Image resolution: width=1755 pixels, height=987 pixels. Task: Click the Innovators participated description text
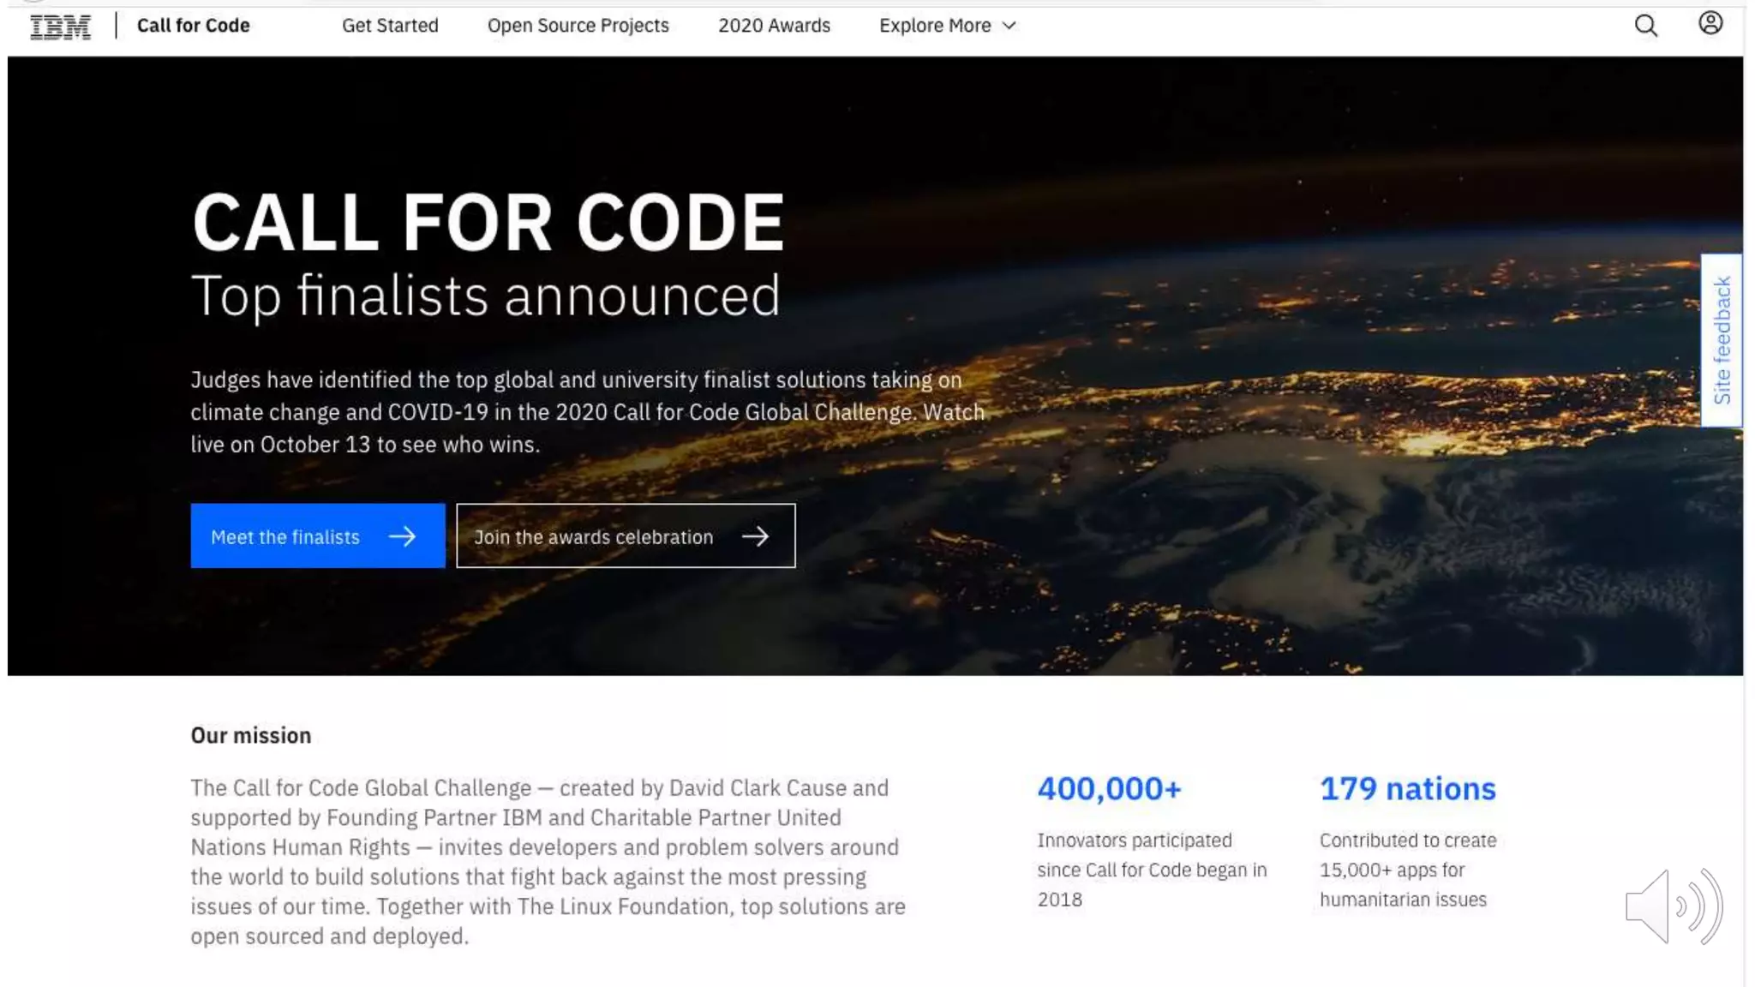point(1152,870)
